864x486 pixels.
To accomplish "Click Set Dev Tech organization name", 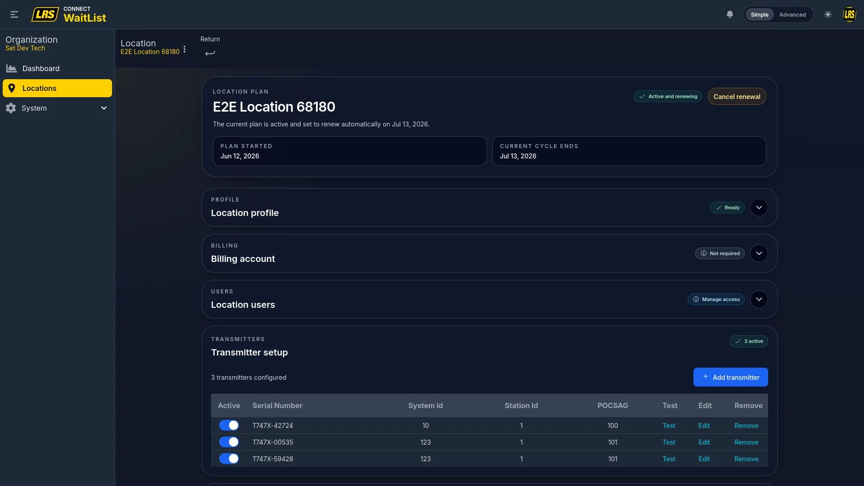I will [x=25, y=48].
